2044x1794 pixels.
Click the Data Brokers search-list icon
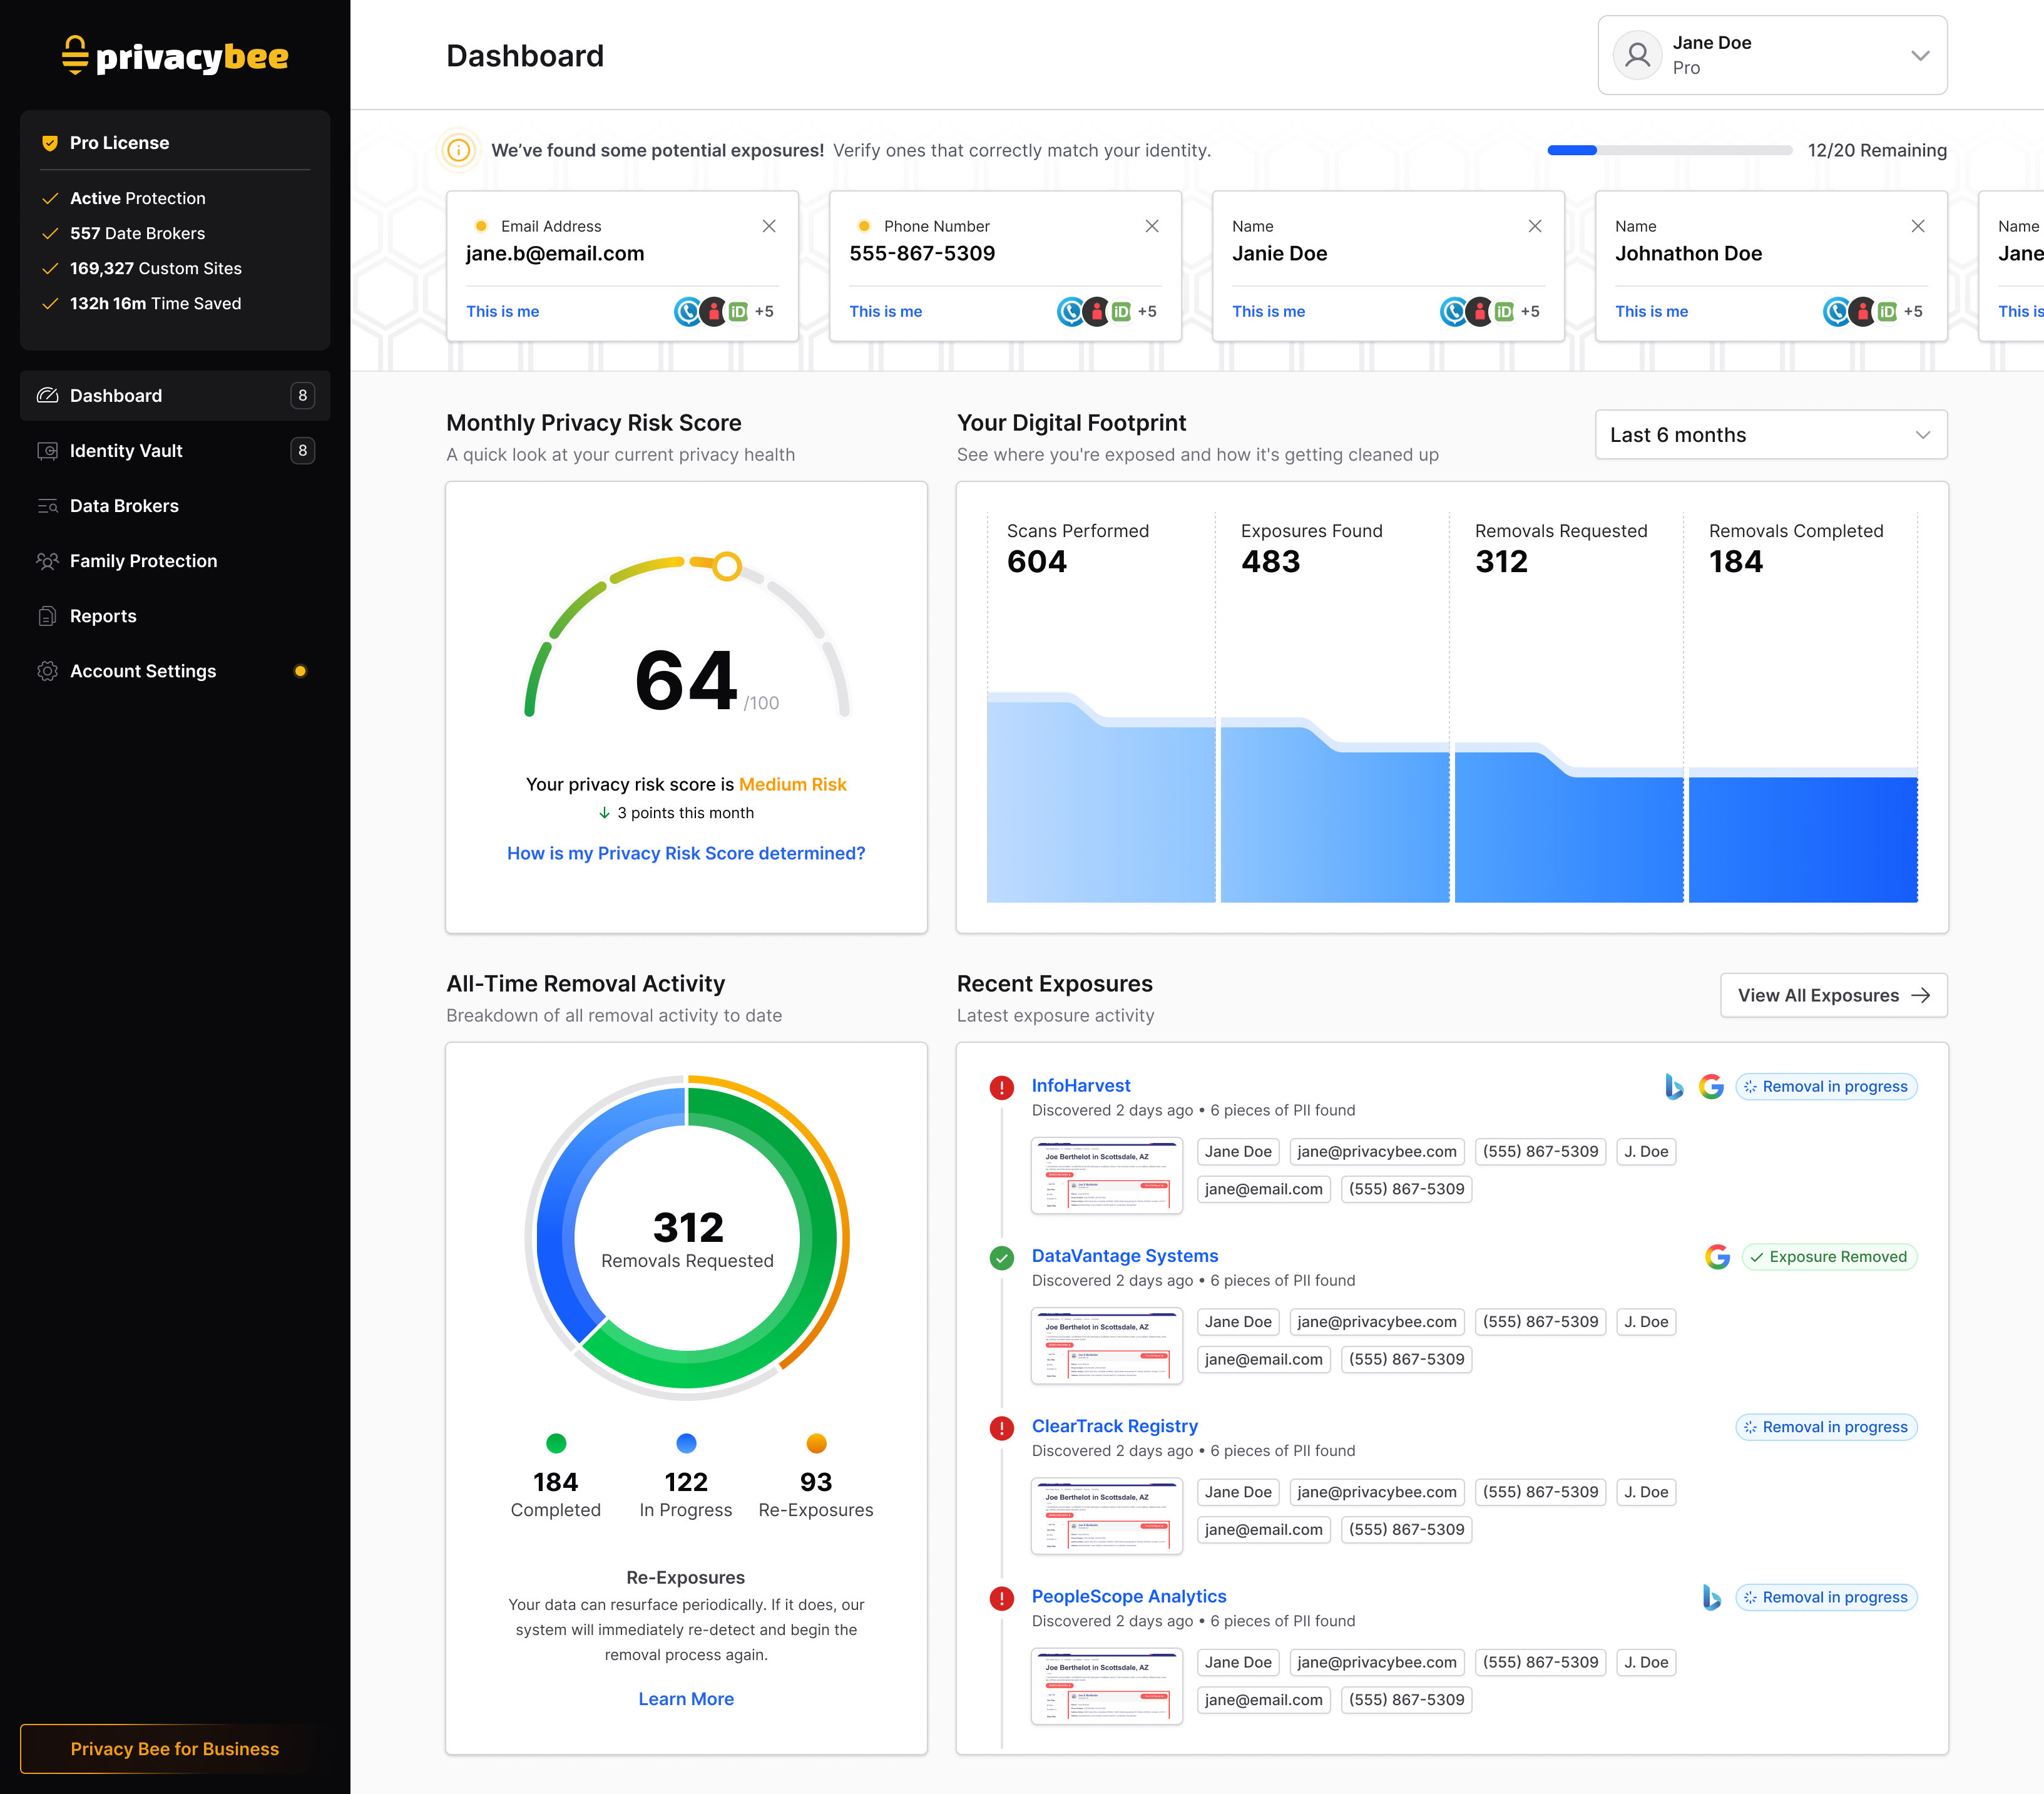pos(47,506)
